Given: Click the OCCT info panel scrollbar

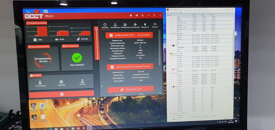Looking at the screenshot, I should [160, 48].
